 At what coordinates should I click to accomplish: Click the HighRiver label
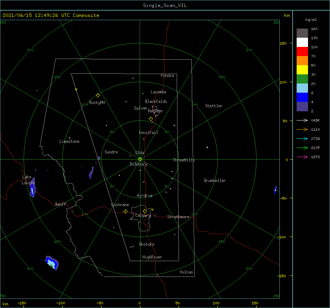(x=152, y=257)
